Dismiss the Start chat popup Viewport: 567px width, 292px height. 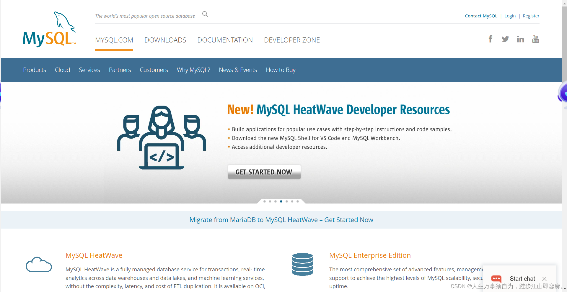545,279
